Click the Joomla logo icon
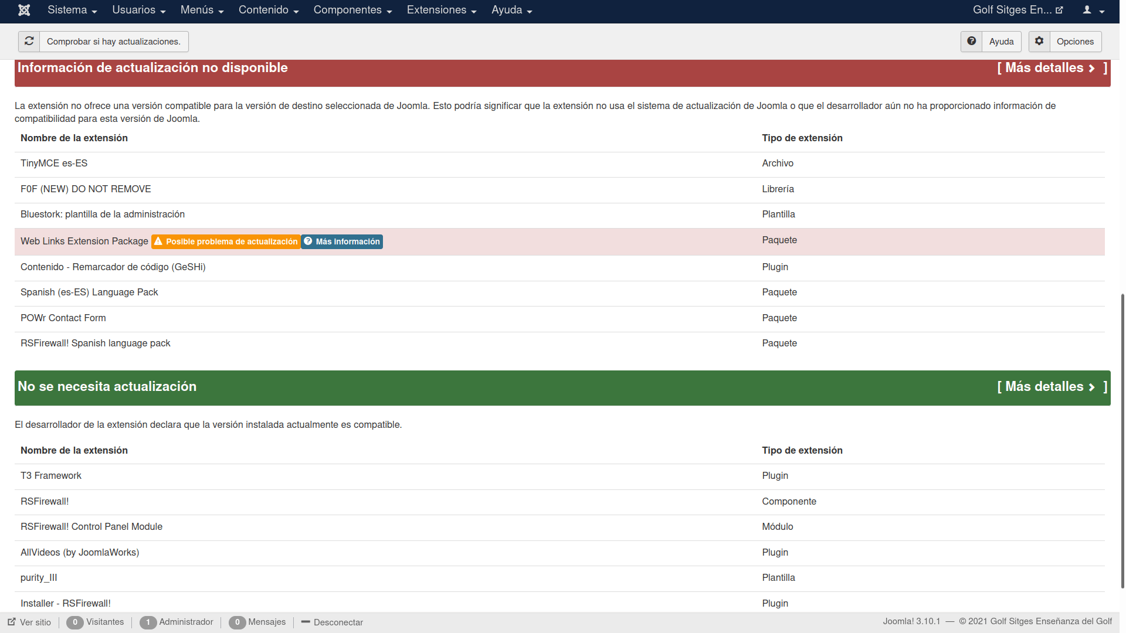This screenshot has width=1126, height=633. point(24,10)
